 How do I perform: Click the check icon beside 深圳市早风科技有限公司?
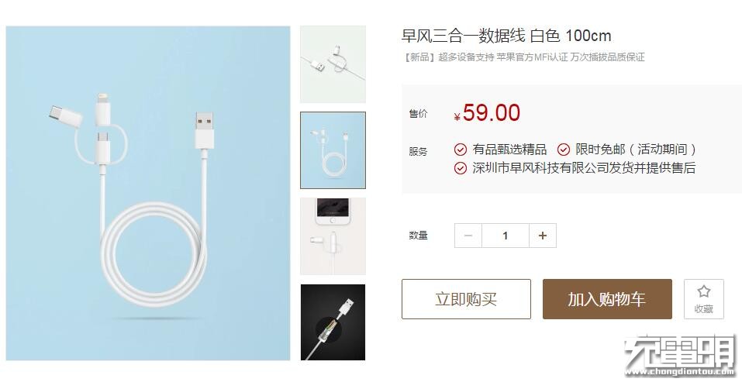(x=461, y=168)
